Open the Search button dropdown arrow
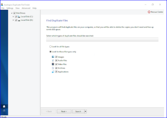 (x=85, y=111)
